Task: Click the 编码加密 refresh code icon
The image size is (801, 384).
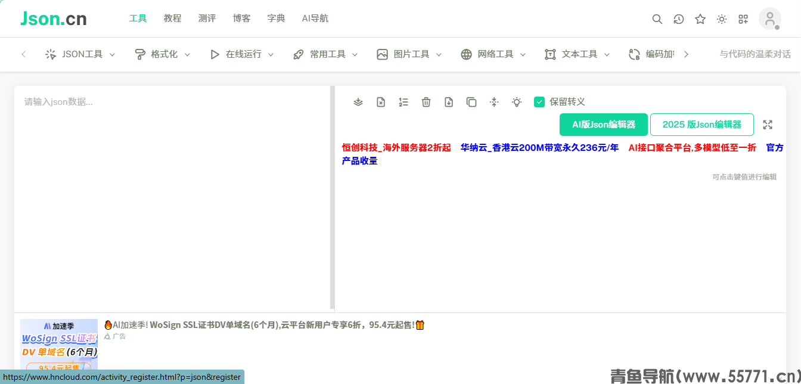Action: [x=635, y=54]
